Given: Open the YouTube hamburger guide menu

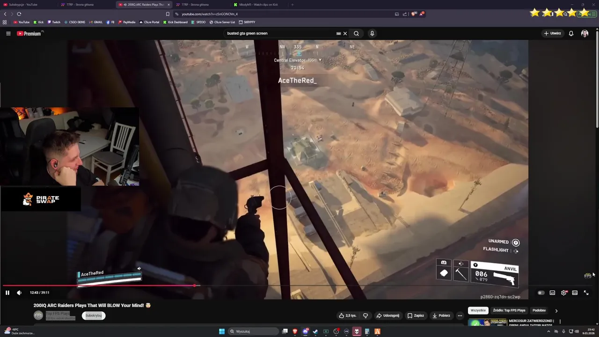Looking at the screenshot, I should (x=8, y=33).
